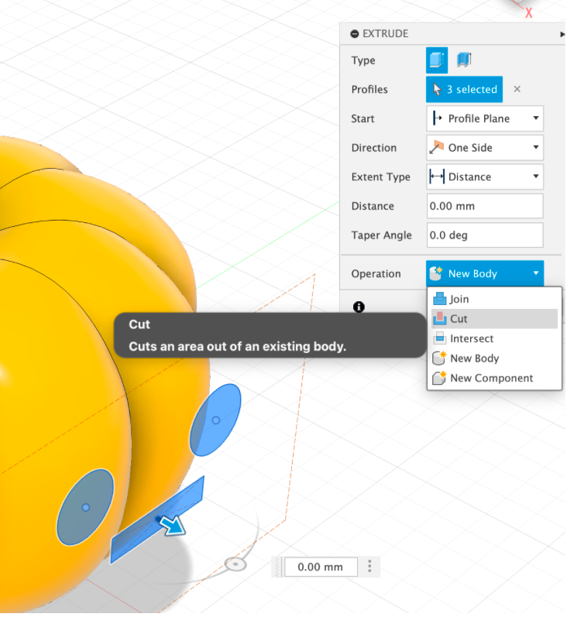Click the floating 0.00 mm distance box
The image size is (567, 624).
[x=321, y=567]
